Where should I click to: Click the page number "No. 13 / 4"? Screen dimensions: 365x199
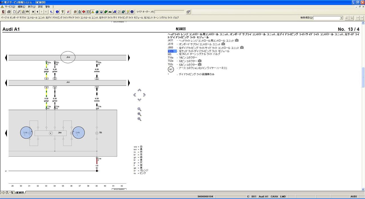[x=348, y=29]
